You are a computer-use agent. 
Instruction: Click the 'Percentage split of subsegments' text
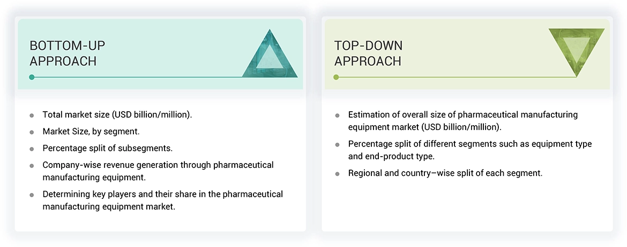point(108,148)
